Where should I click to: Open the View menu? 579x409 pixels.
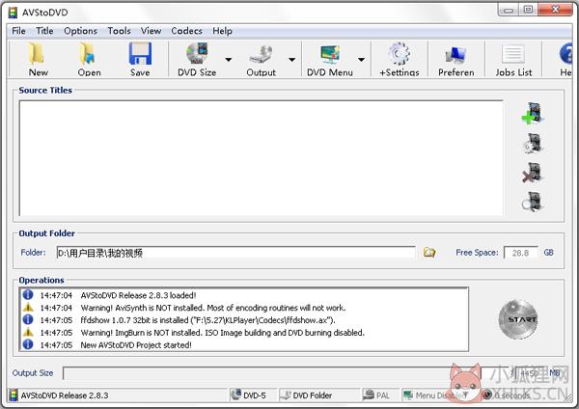[x=151, y=31]
